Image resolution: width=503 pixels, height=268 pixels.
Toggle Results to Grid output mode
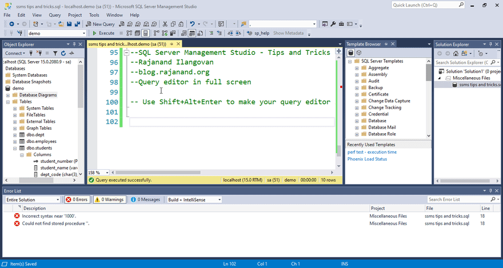(192, 33)
